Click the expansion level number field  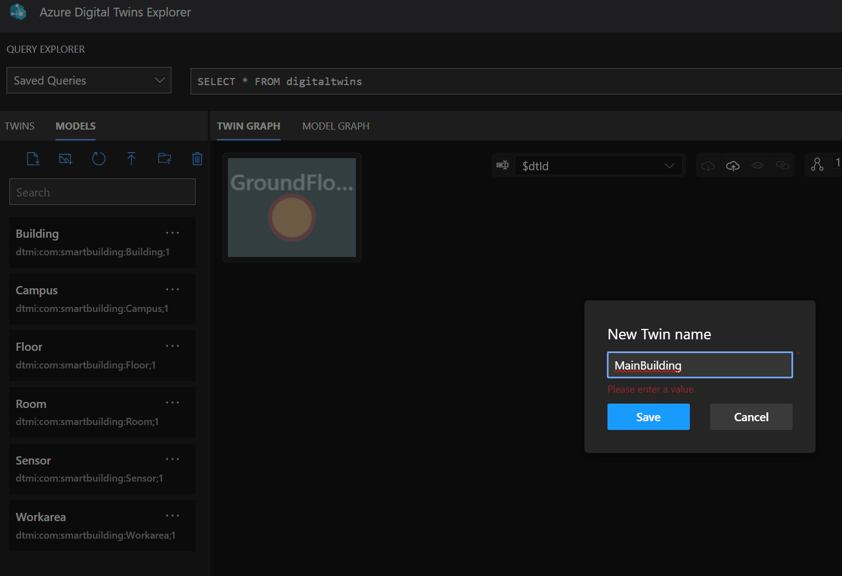click(x=838, y=163)
